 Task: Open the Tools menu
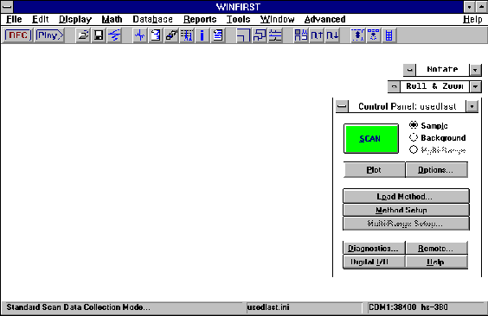[x=239, y=19]
